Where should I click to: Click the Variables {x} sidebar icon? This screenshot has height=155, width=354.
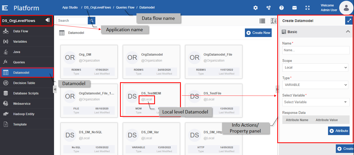coord(6,42)
